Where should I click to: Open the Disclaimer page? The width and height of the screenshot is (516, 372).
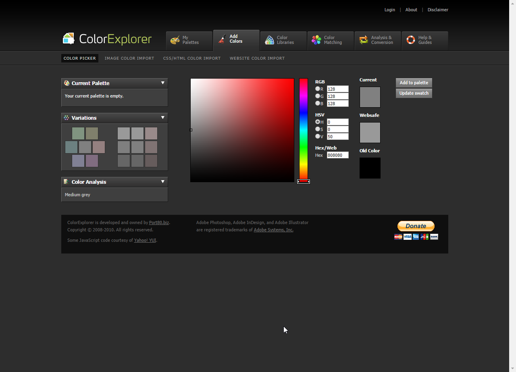pyautogui.click(x=438, y=10)
